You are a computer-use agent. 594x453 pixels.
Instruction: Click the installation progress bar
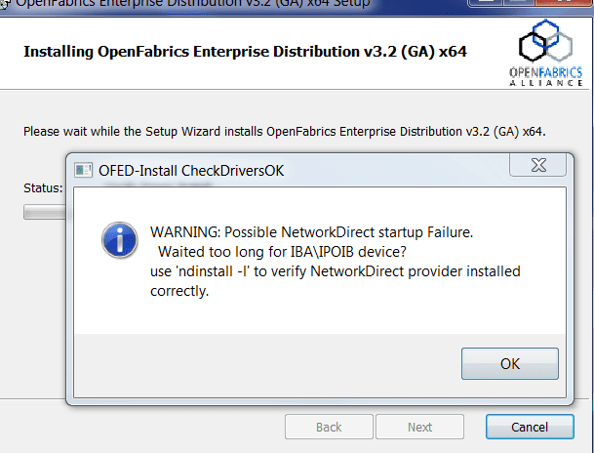(44, 211)
